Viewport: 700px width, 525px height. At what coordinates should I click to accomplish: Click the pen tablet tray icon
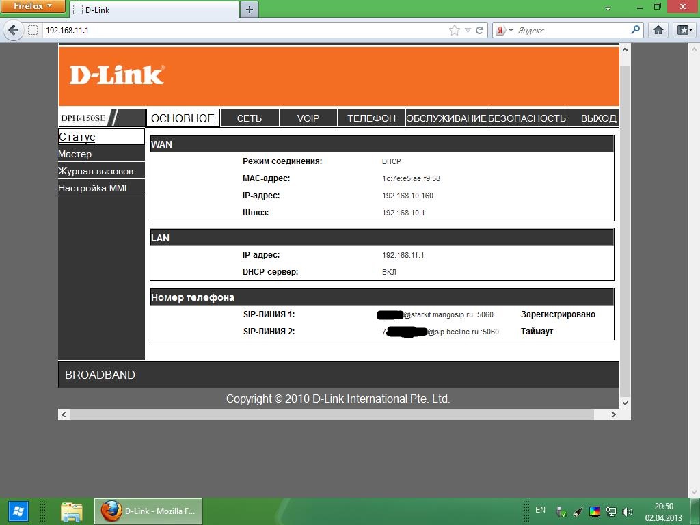(x=578, y=511)
